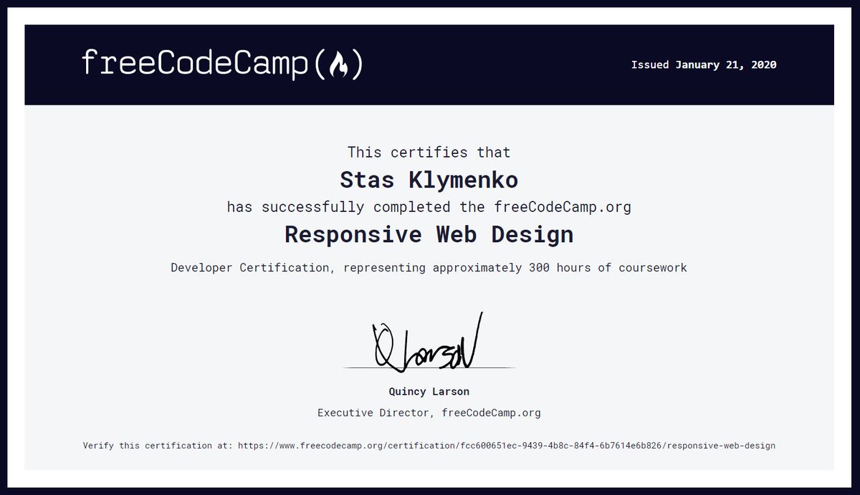This screenshot has width=860, height=495.
Task: Click the printed name "Quincy Larson"
Action: point(429,392)
